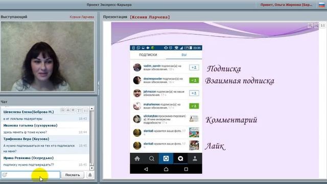Click the message 'подписку нужно подтверждать??'
This screenshot has height=184, width=327.
click(29, 165)
